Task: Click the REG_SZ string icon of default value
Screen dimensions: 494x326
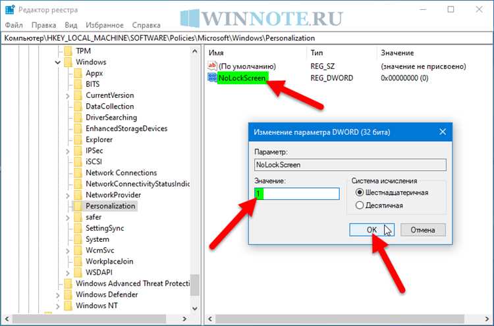Action: pos(212,66)
